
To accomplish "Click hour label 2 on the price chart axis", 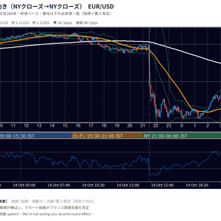I will (x=208, y=125).
